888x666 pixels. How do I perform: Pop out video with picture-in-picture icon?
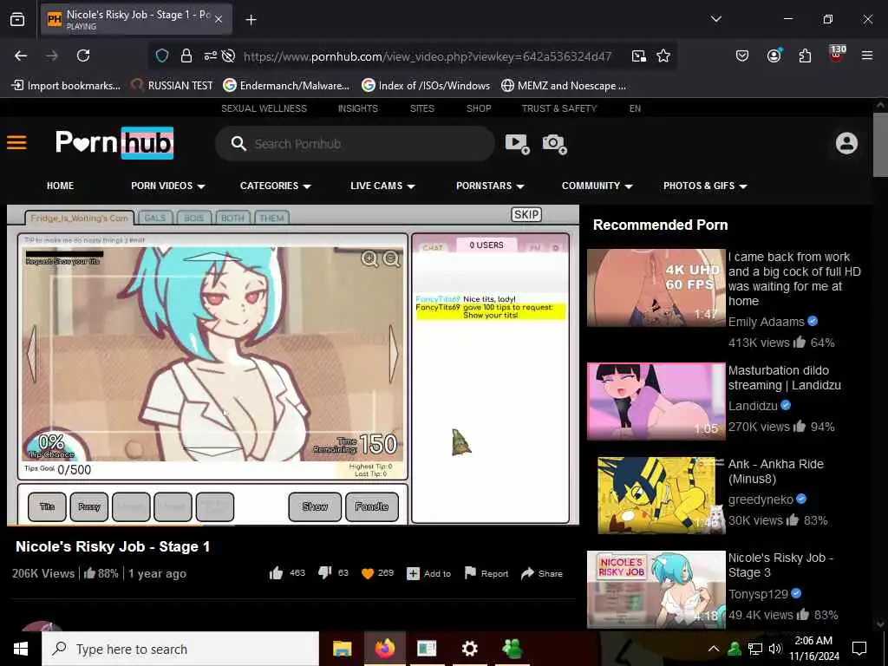[x=639, y=55]
